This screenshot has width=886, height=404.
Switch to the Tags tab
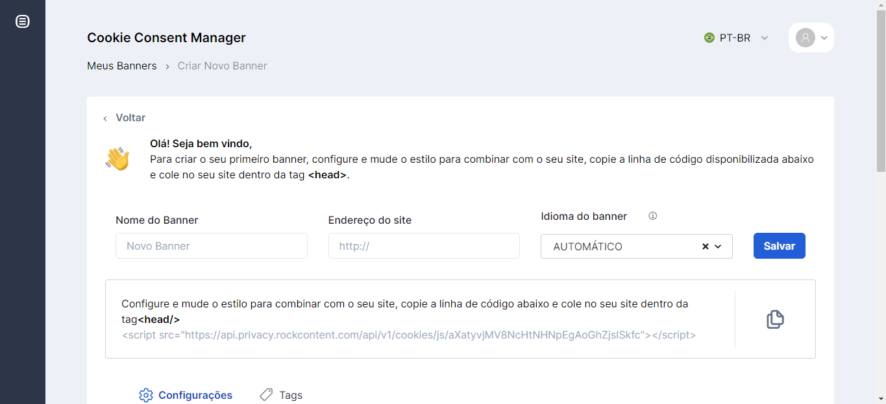[x=280, y=395]
